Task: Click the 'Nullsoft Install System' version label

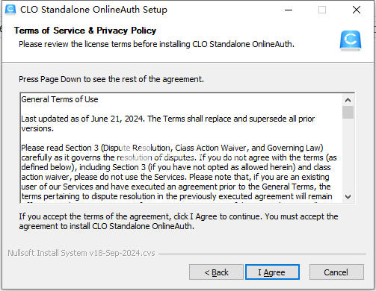Action: [81, 253]
